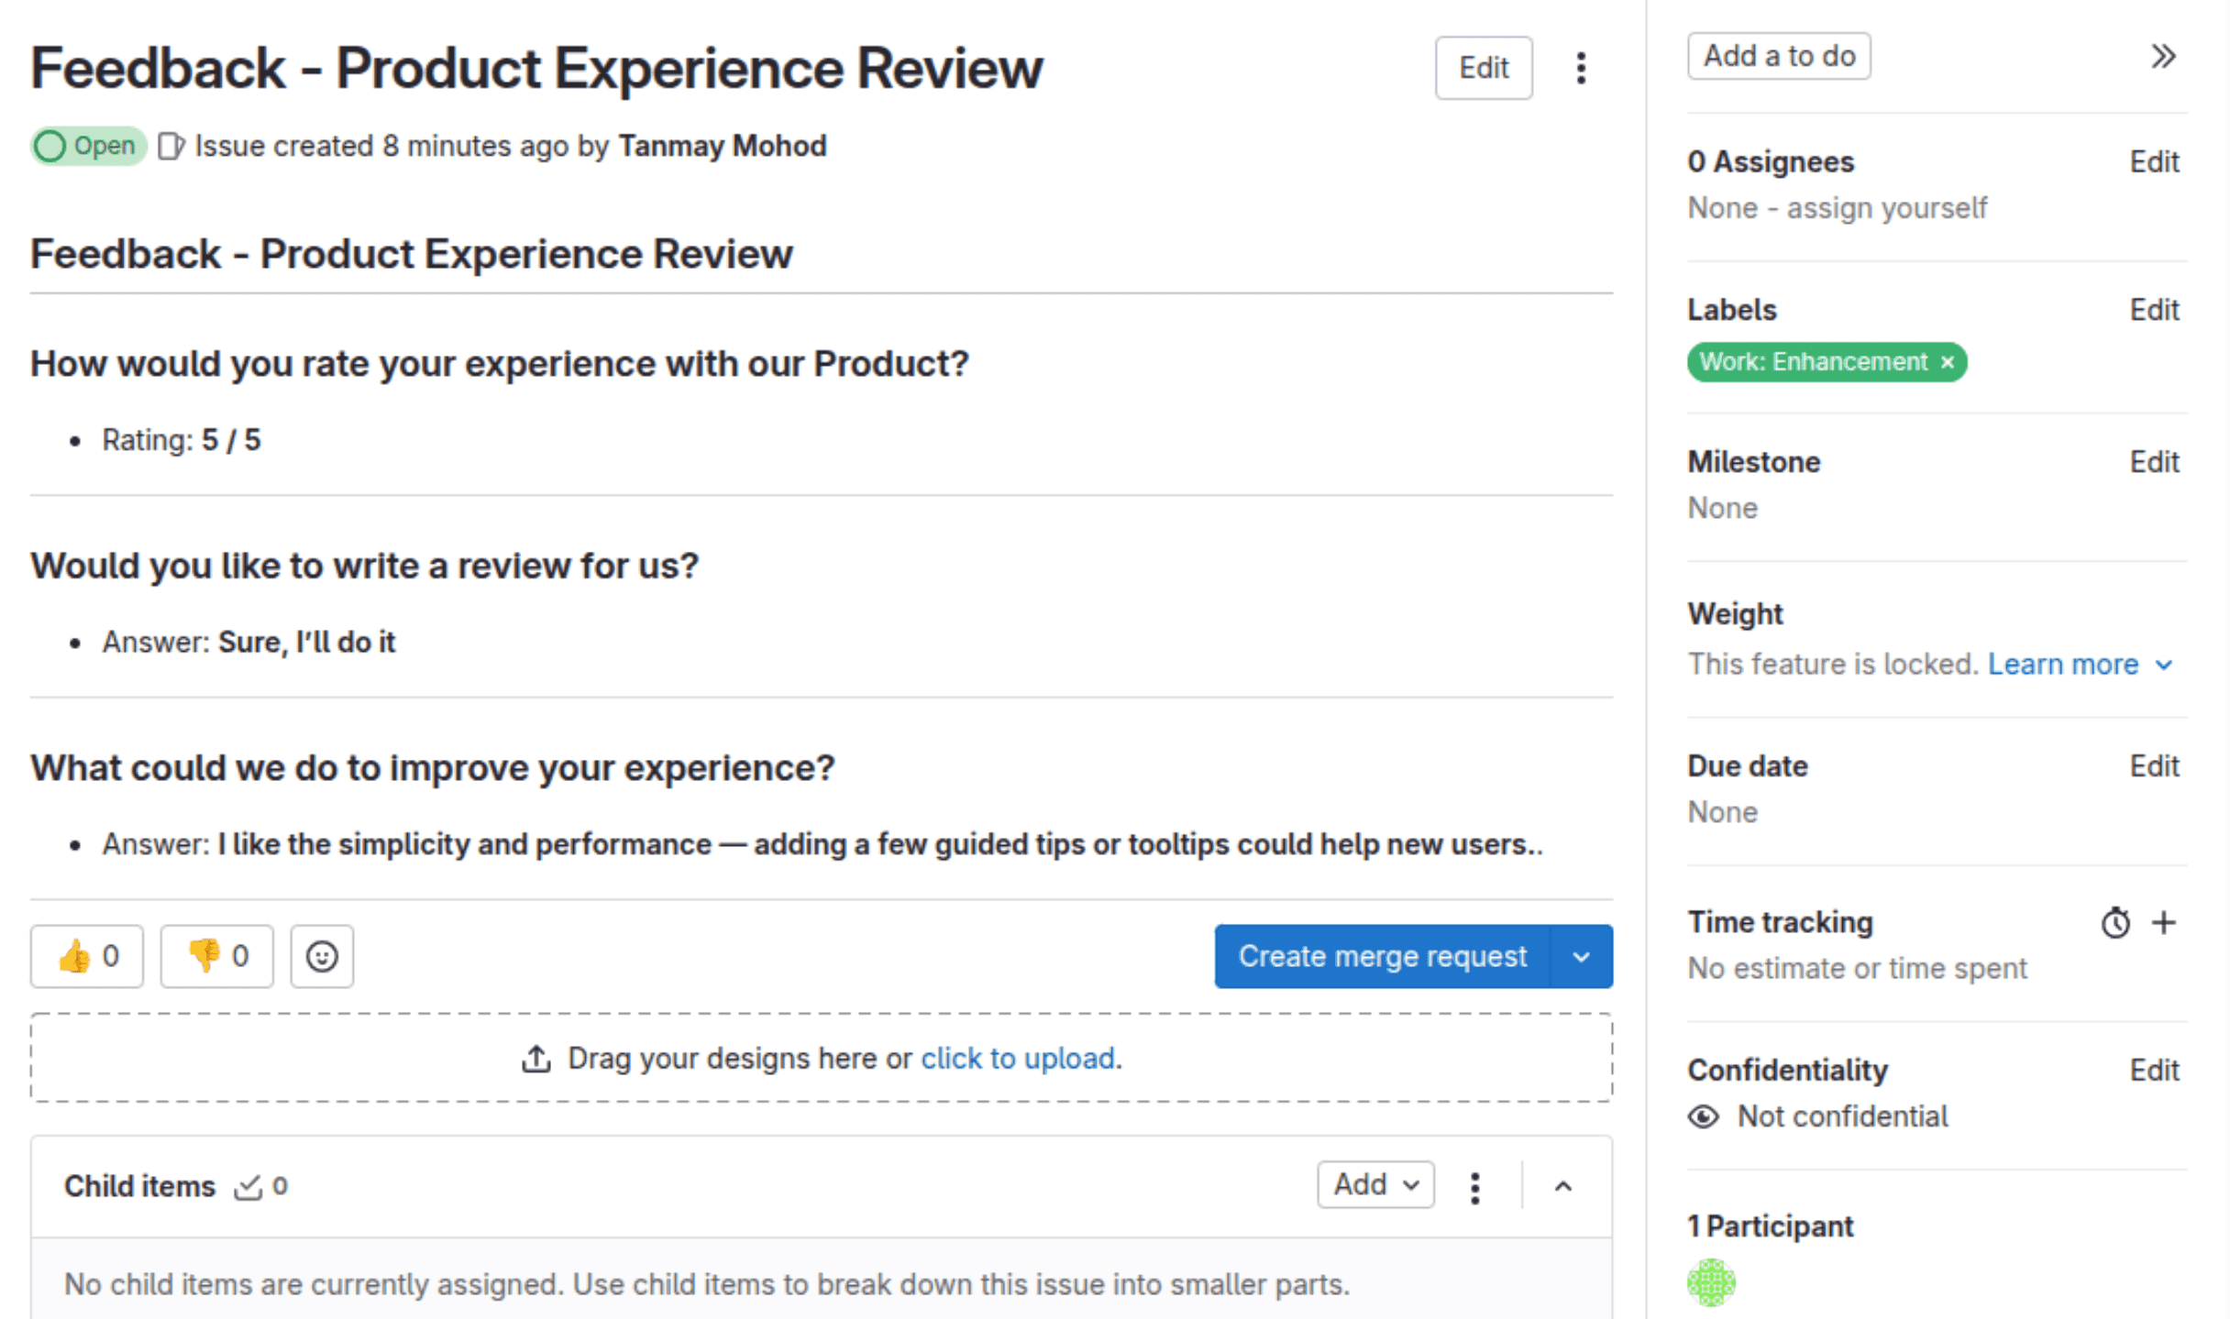Viewport: 2230px width, 1319px height.
Task: Open the click to upload link
Action: click(x=1019, y=1057)
